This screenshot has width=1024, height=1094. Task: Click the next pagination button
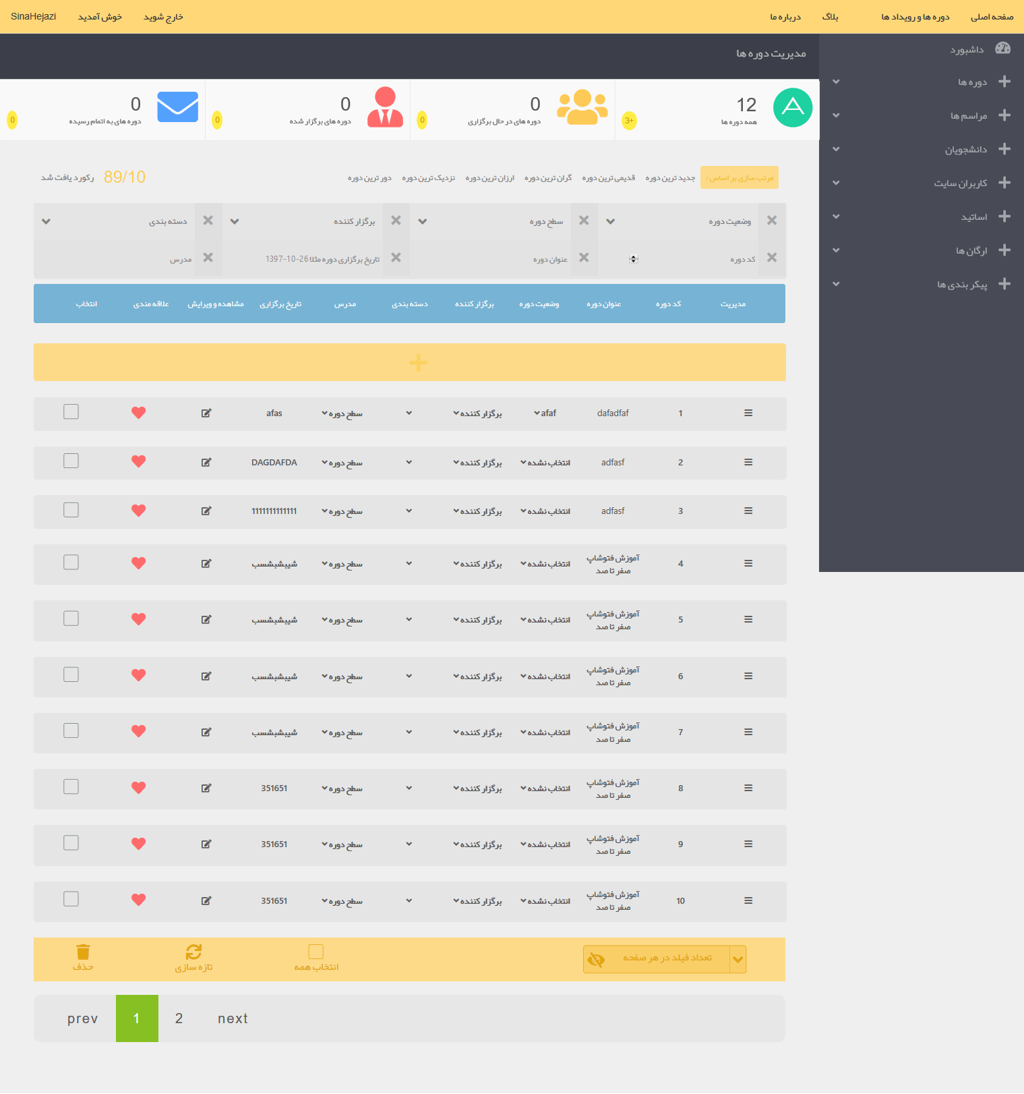point(233,1018)
